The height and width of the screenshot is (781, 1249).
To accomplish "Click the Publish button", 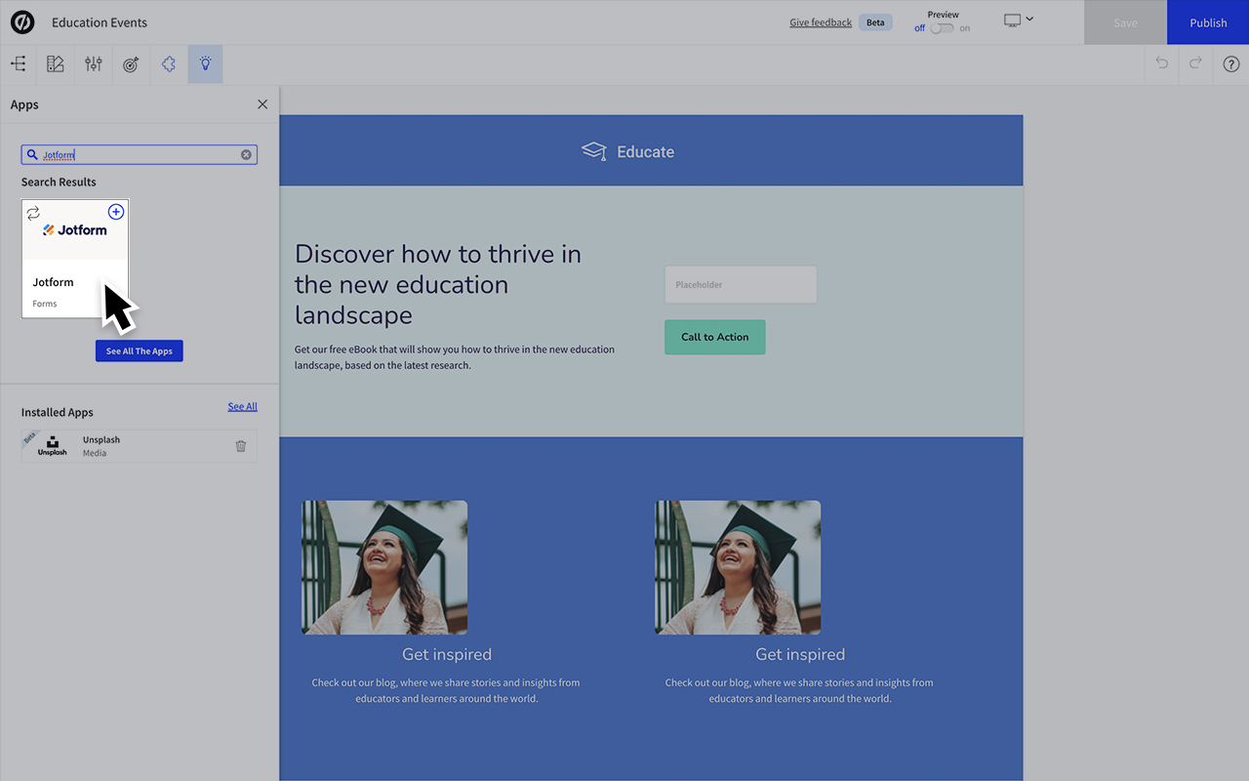I will (1207, 21).
